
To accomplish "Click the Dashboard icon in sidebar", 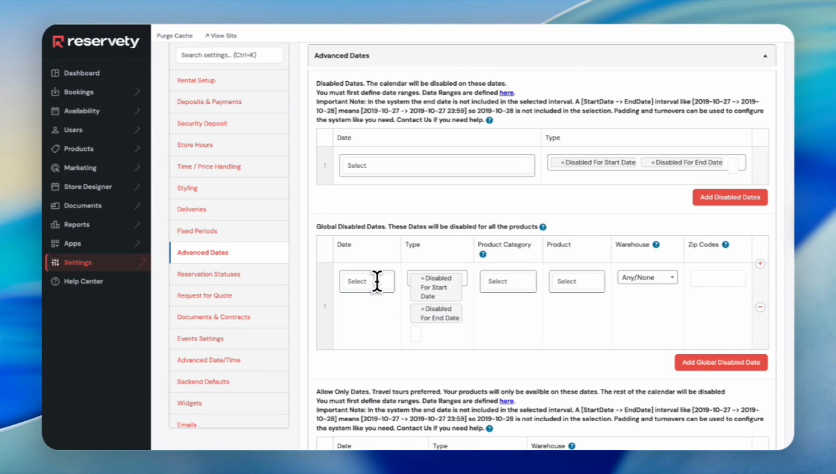I will pyautogui.click(x=55, y=73).
